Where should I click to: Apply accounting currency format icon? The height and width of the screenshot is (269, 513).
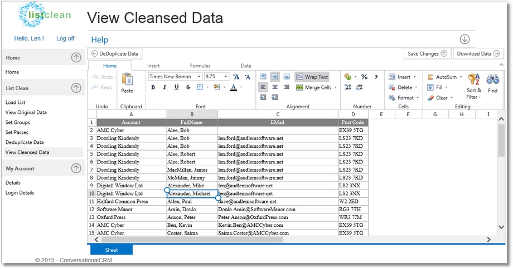(x=348, y=77)
